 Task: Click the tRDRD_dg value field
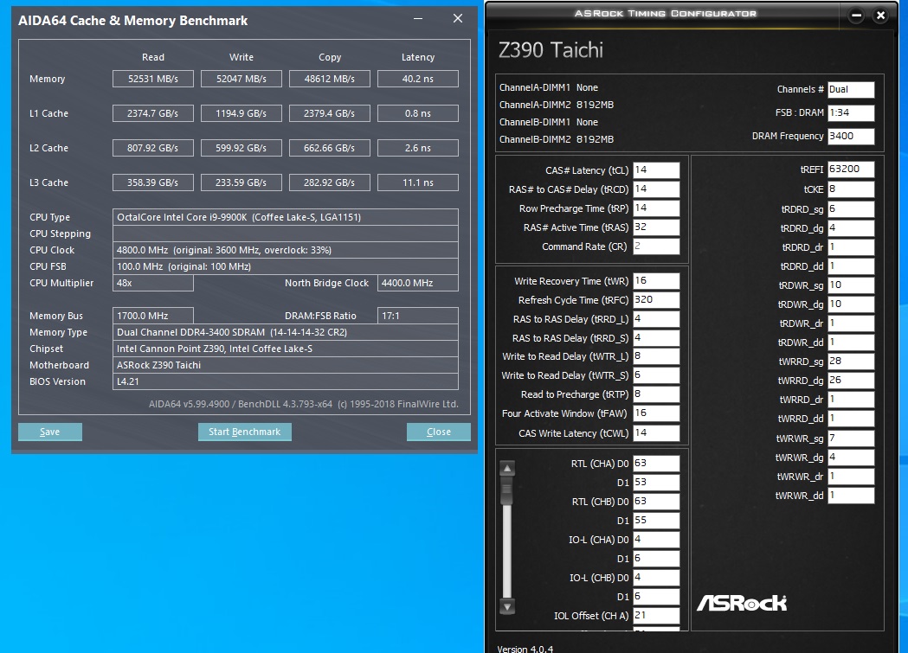tap(851, 227)
